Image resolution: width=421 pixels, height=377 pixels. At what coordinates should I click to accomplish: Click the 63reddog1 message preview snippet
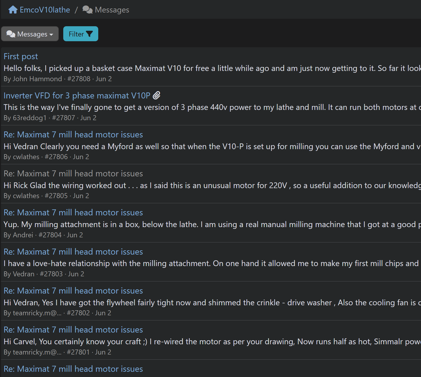pyautogui.click(x=212, y=107)
